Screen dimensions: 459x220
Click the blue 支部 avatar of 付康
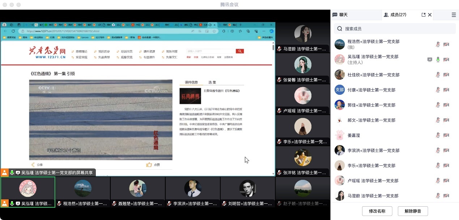coord(340,90)
